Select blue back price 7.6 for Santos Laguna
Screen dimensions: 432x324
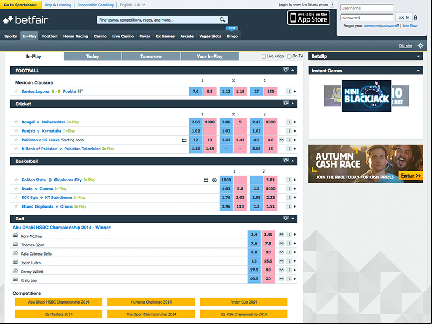tap(196, 91)
